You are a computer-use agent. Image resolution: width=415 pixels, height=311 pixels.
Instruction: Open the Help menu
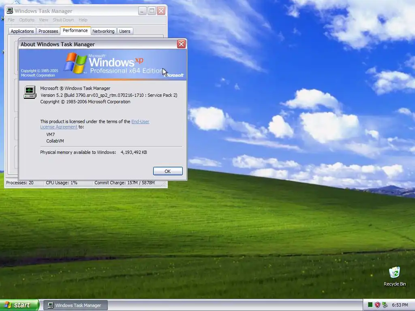[83, 20]
